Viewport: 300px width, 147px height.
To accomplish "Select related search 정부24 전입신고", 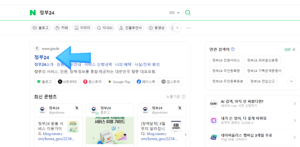I will (x=262, y=81).
